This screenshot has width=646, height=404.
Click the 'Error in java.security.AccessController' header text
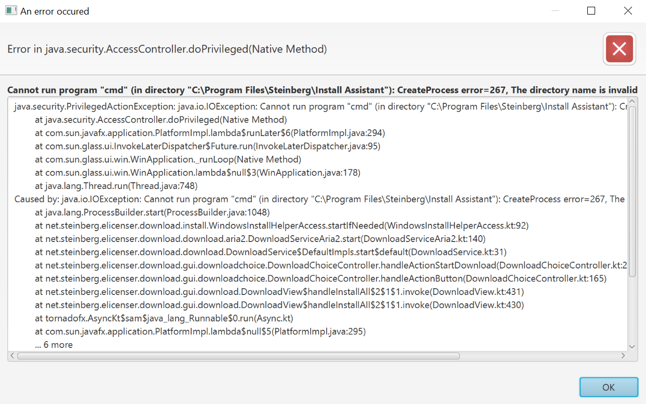coord(167,49)
